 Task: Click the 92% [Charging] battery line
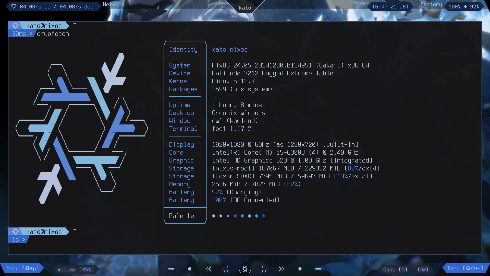[x=237, y=192]
